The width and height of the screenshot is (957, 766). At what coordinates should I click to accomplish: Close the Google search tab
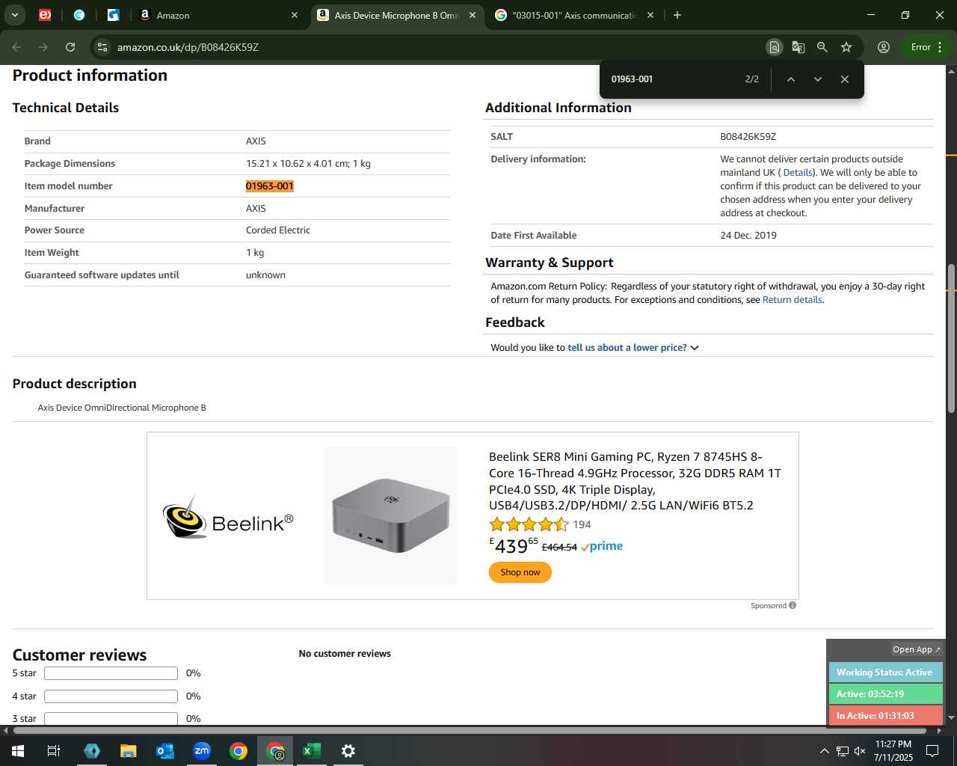[x=650, y=15]
